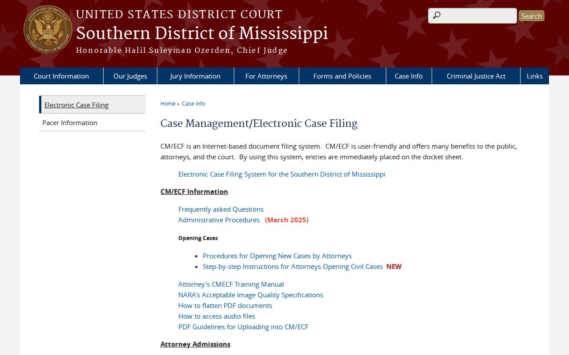Go to Home breadcrumb link
569x355 pixels.
pyautogui.click(x=168, y=103)
